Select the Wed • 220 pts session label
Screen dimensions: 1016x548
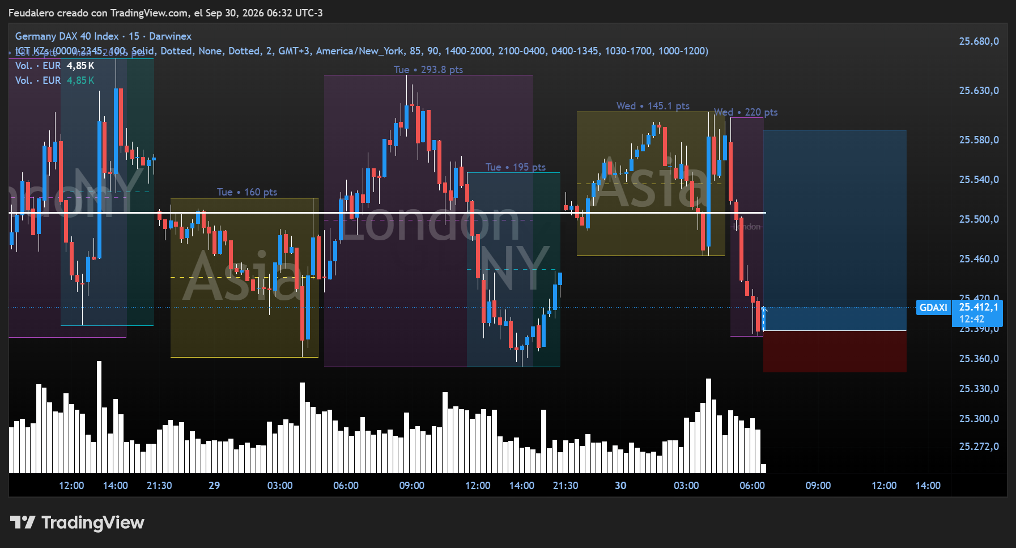click(746, 112)
